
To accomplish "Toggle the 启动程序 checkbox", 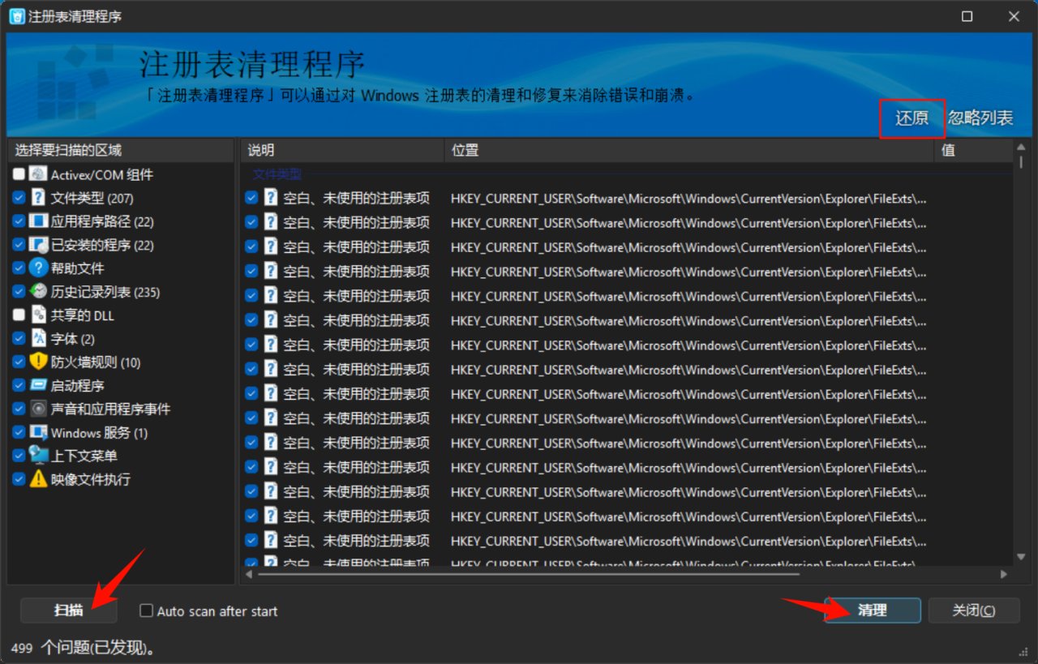I will 19,386.
